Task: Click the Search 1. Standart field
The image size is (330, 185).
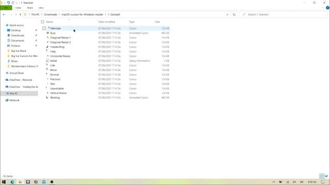Action: click(x=284, y=14)
